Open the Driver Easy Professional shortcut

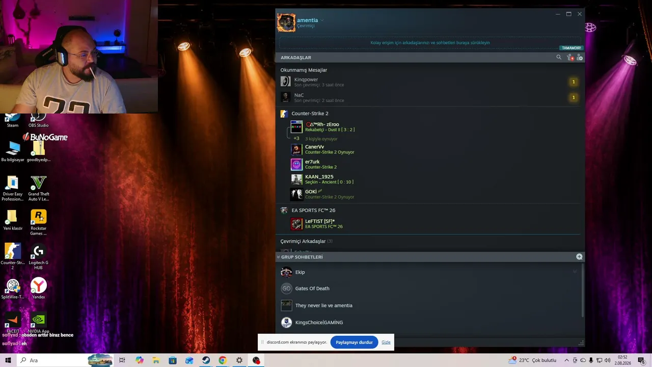pos(13,188)
